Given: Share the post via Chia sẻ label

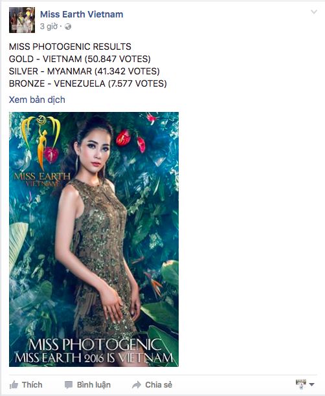Looking at the screenshot, I should click(x=159, y=384).
